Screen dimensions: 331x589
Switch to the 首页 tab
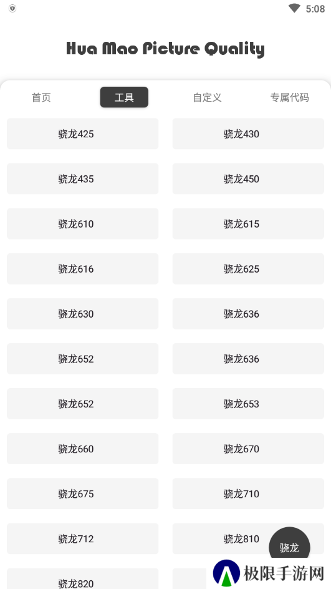pos(41,97)
